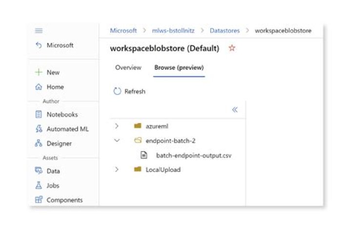Open Notebooks in the sidebar
The width and height of the screenshot is (351, 229).
pos(61,115)
